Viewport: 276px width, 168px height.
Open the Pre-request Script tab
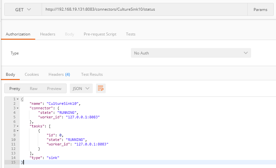coord(100,34)
